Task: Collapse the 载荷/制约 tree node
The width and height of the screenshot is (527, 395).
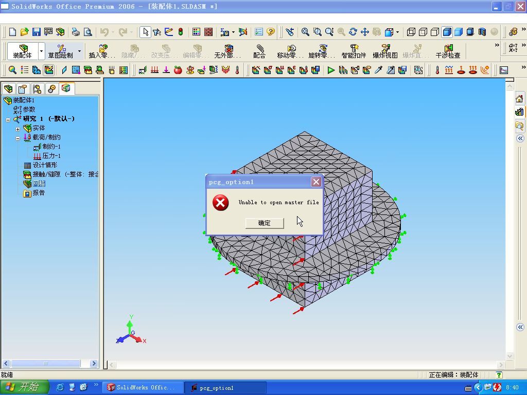Action: tap(17, 138)
